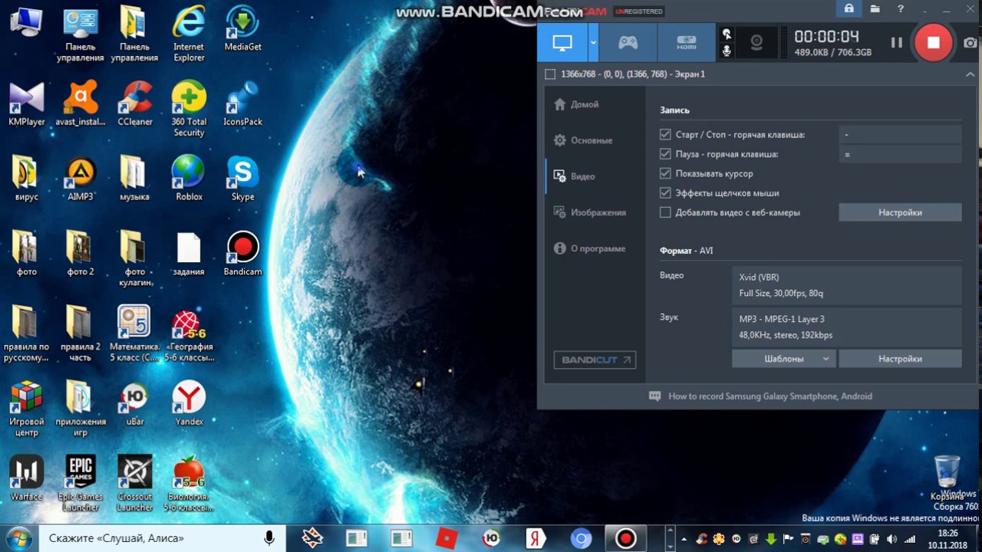The image size is (982, 552).
Task: Open the Bandicam taskbar icon
Action: click(x=625, y=538)
